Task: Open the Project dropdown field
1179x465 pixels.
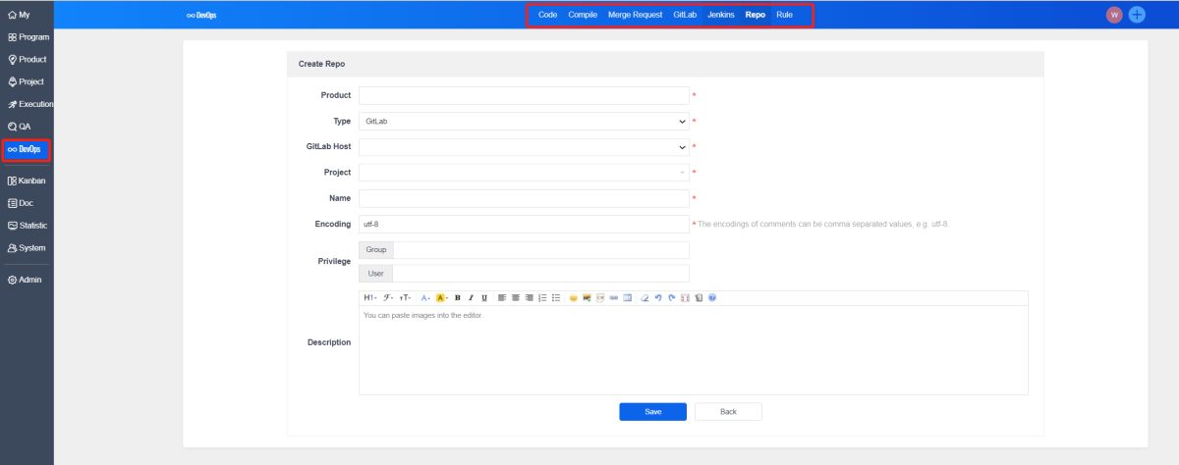Action: tap(524, 173)
